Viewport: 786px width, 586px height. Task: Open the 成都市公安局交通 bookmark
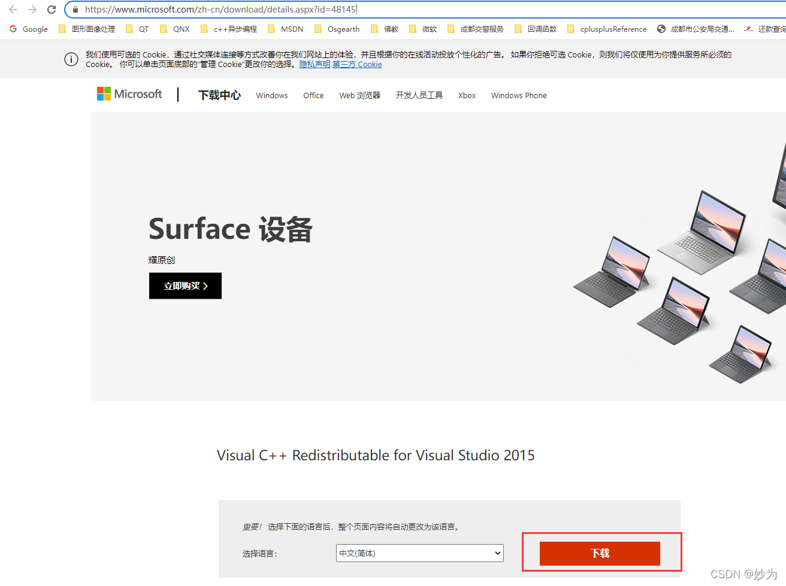[696, 29]
